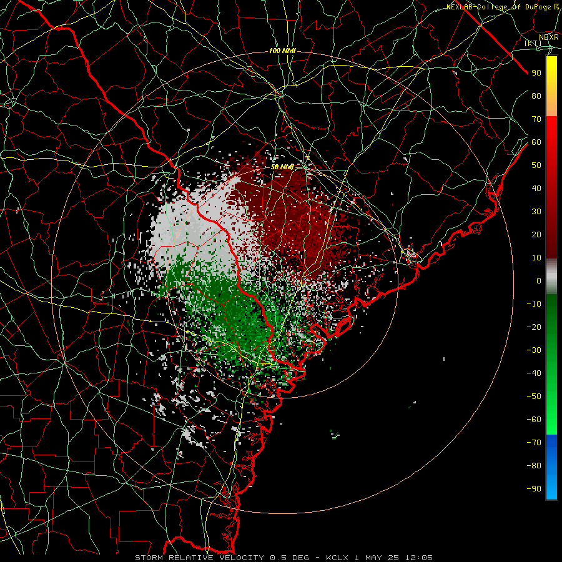The image size is (562, 562).
Task: Click the yellow band of the color bar
Action: [x=551, y=86]
